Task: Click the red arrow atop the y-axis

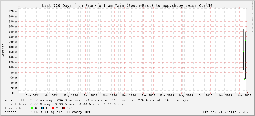Action: pyautogui.click(x=19, y=7)
